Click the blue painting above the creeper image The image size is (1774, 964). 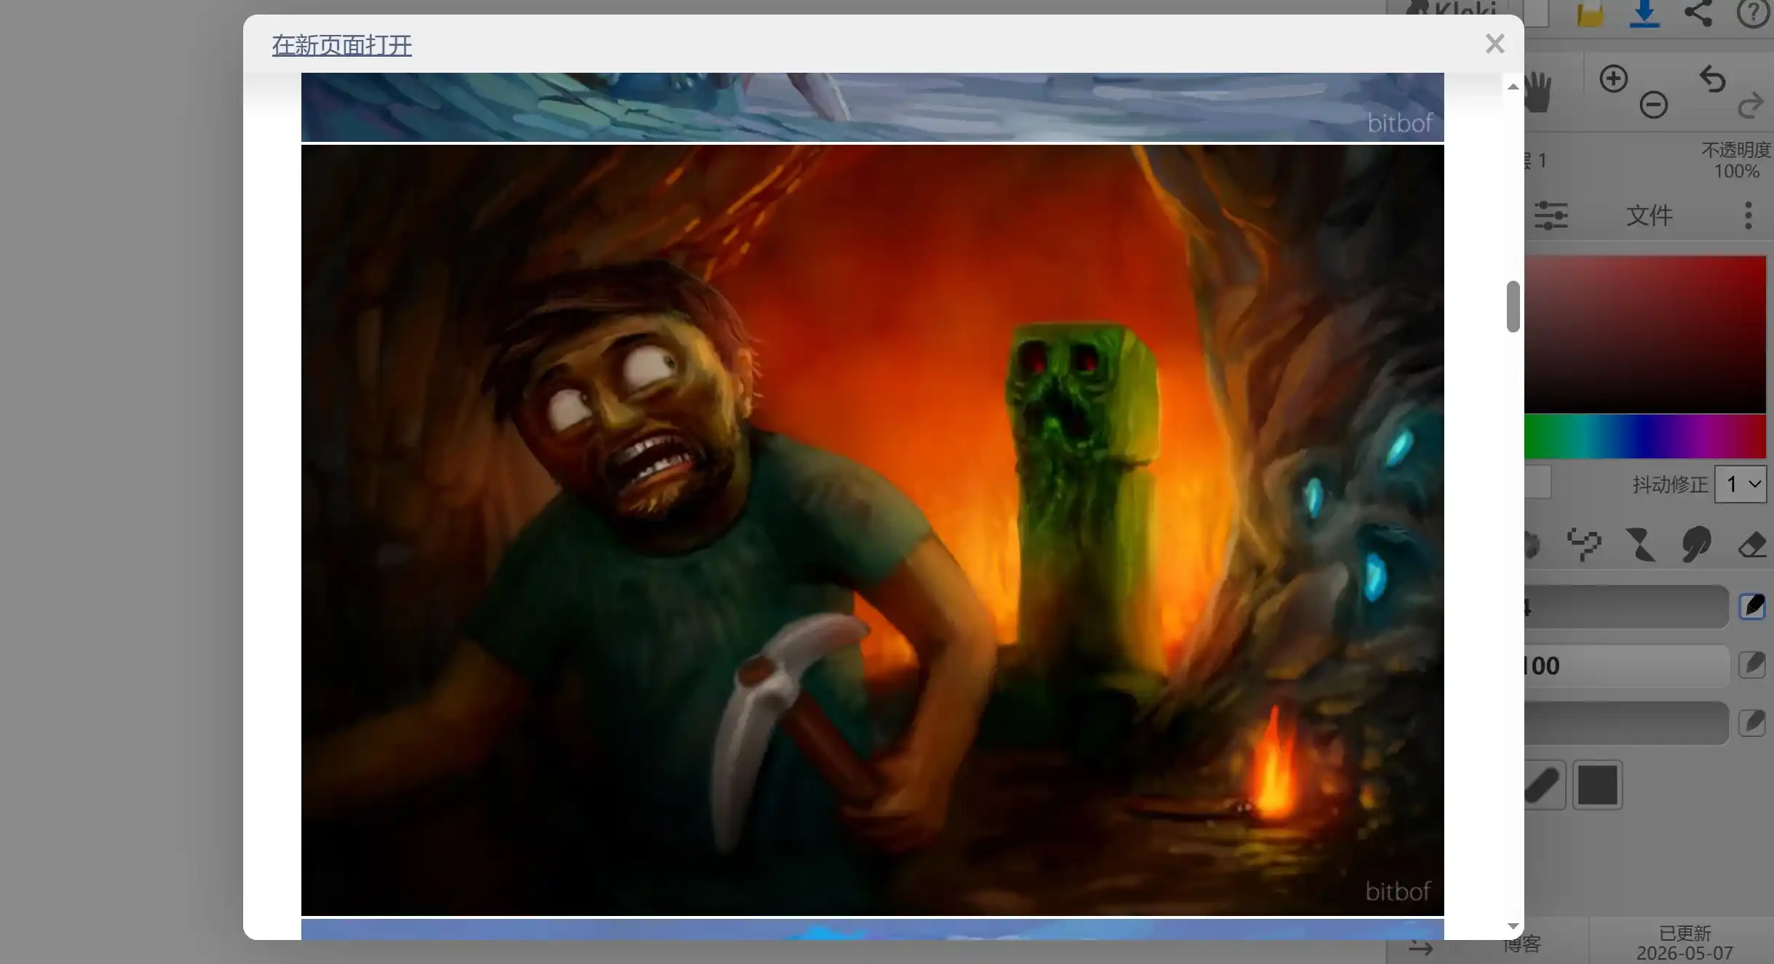[872, 107]
